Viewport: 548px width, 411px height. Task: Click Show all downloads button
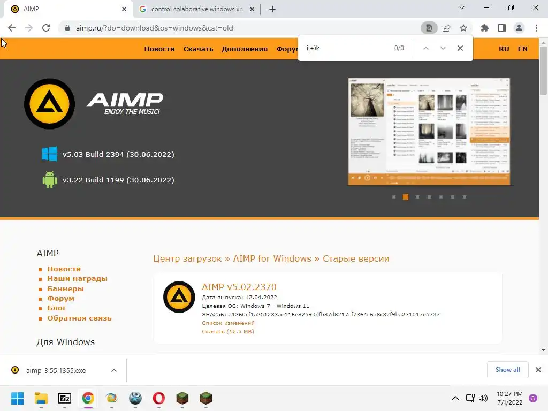tap(507, 370)
